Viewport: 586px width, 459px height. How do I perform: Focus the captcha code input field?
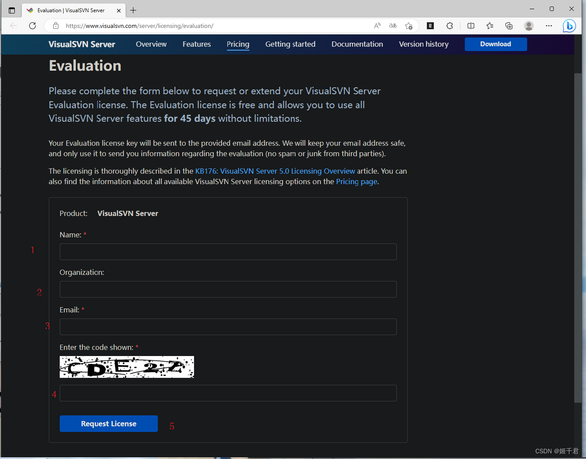[x=228, y=393]
